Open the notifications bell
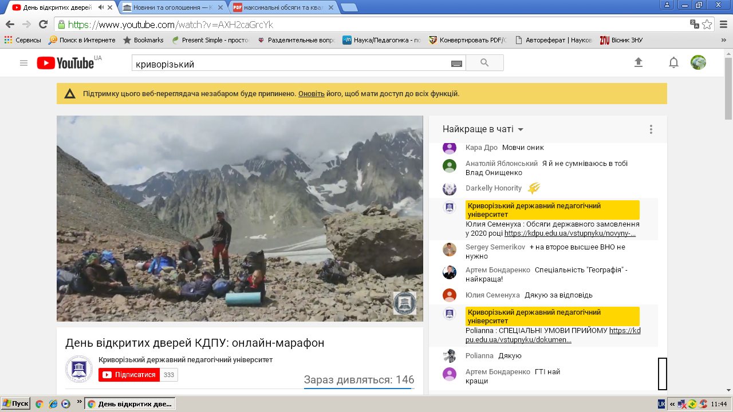 pos(673,63)
